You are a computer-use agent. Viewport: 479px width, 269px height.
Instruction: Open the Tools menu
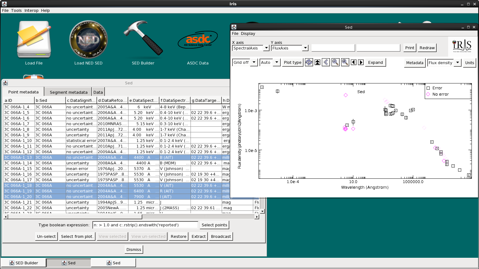17,10
